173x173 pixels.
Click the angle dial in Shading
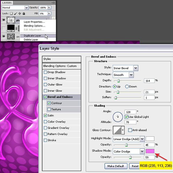tap(118, 117)
